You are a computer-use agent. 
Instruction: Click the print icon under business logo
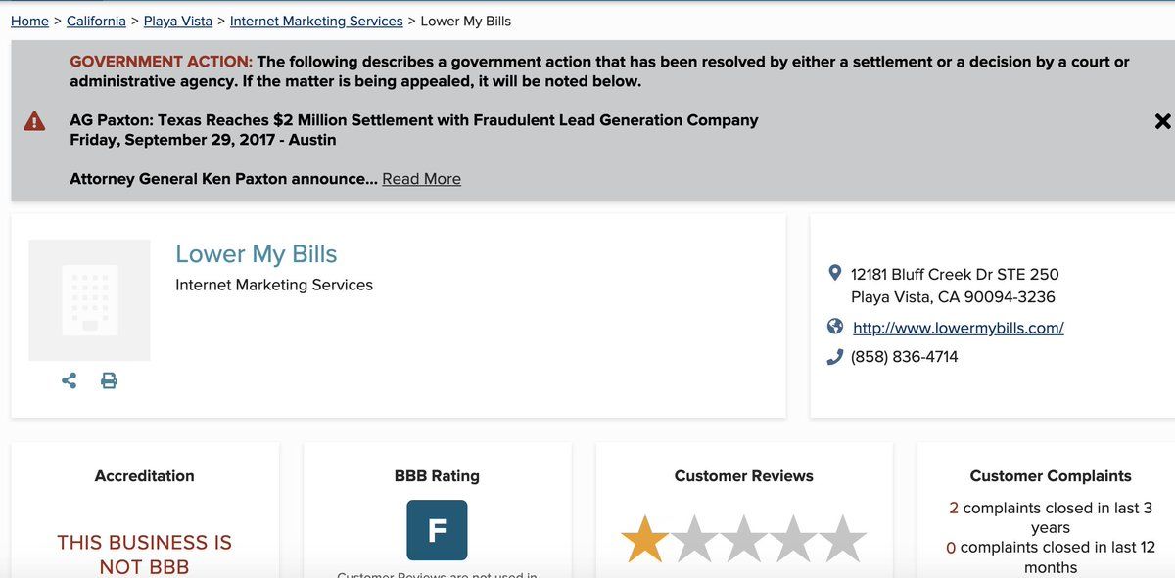(109, 380)
